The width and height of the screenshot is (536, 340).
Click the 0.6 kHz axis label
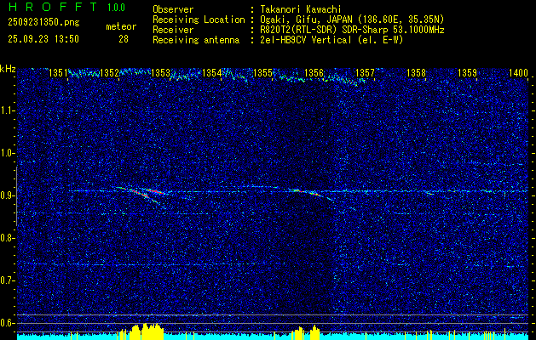coord(7,323)
